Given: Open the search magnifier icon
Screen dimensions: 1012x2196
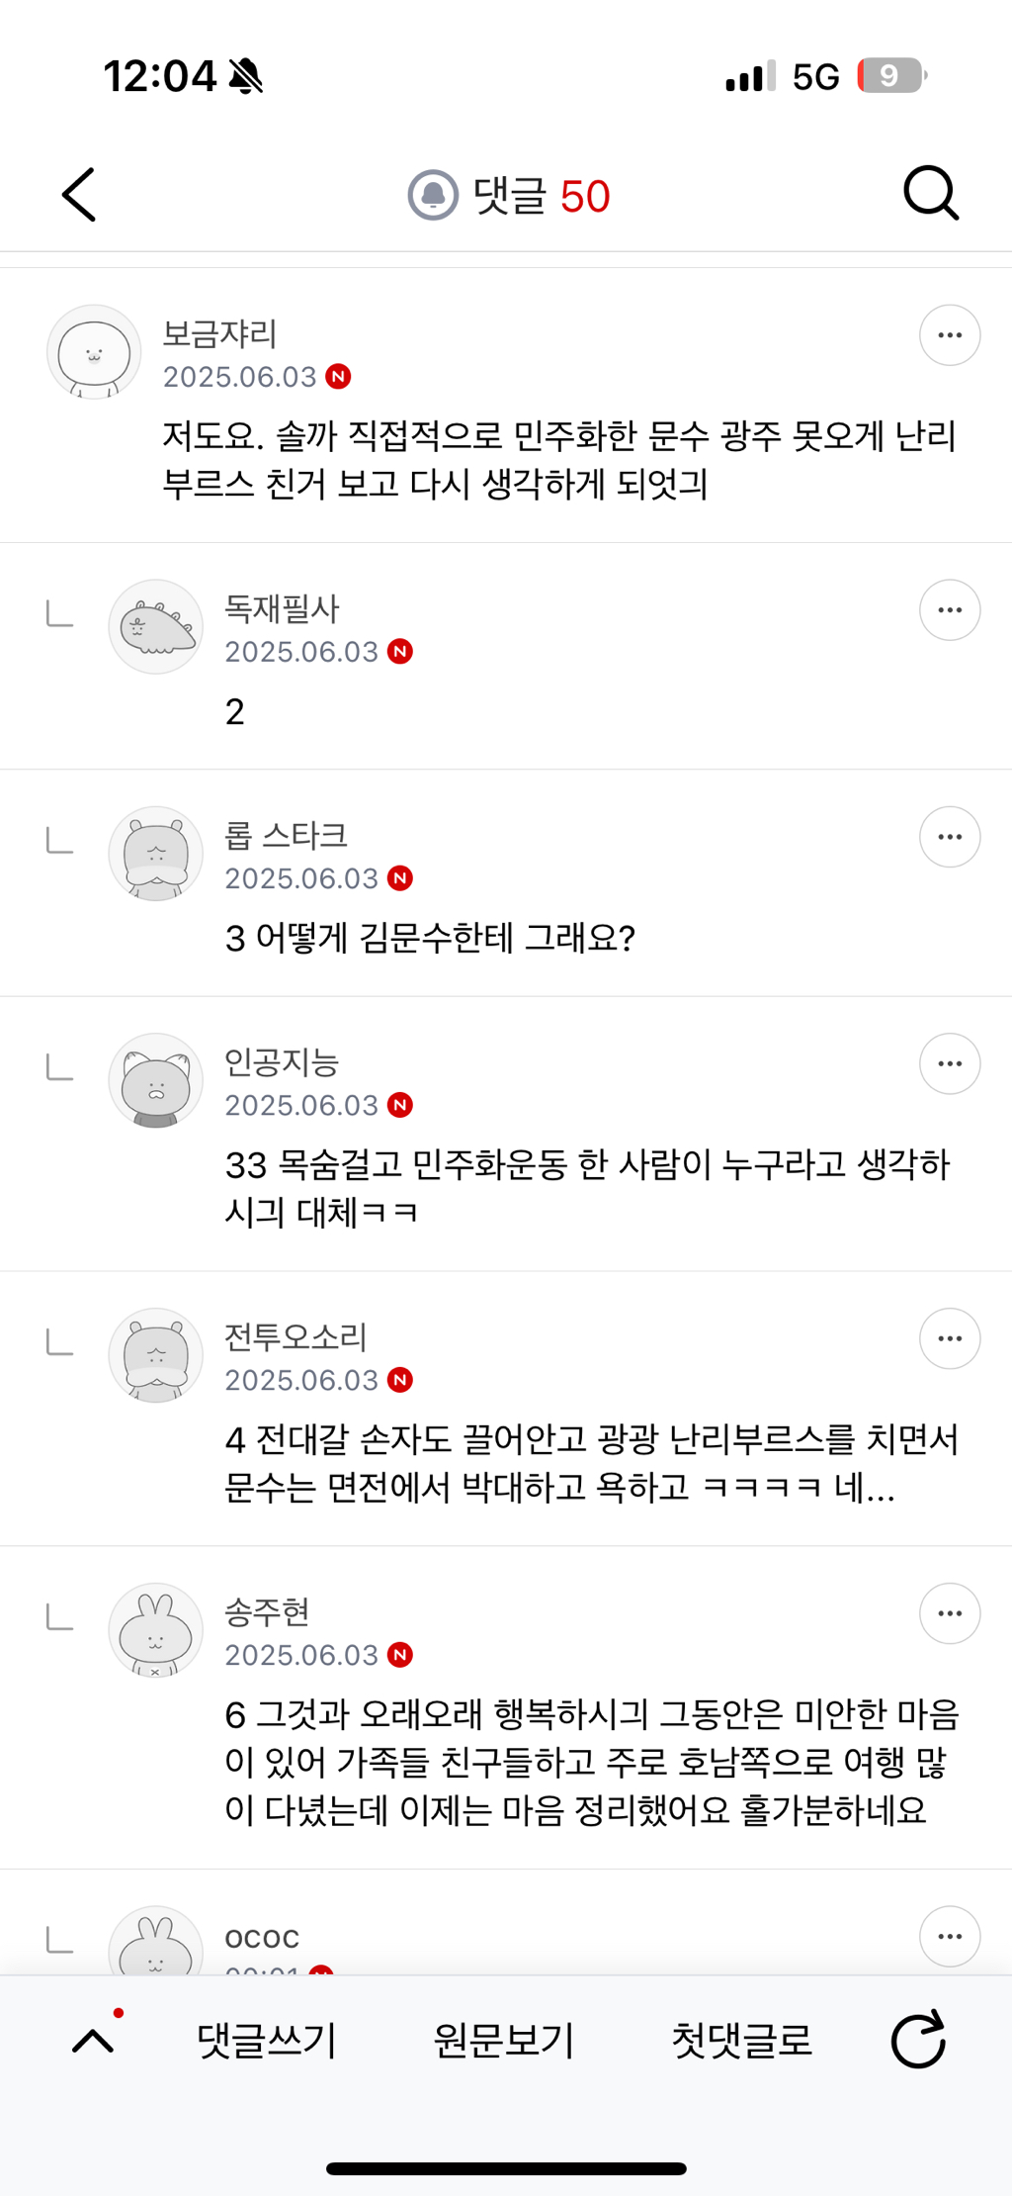Looking at the screenshot, I should click(x=930, y=194).
